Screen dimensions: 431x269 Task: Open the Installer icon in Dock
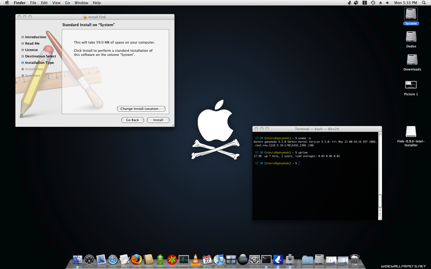[x=290, y=260]
